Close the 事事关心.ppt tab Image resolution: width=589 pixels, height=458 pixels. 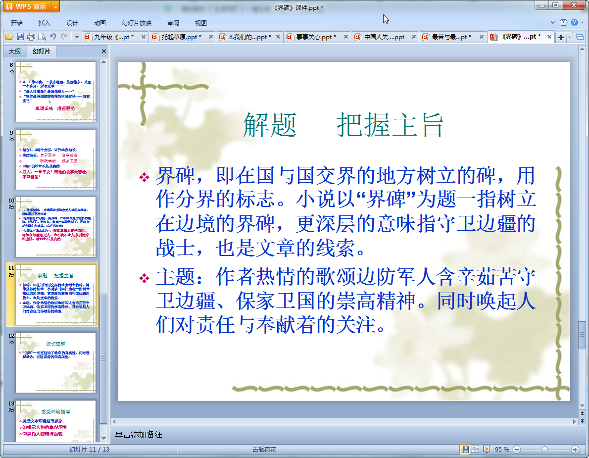point(346,37)
